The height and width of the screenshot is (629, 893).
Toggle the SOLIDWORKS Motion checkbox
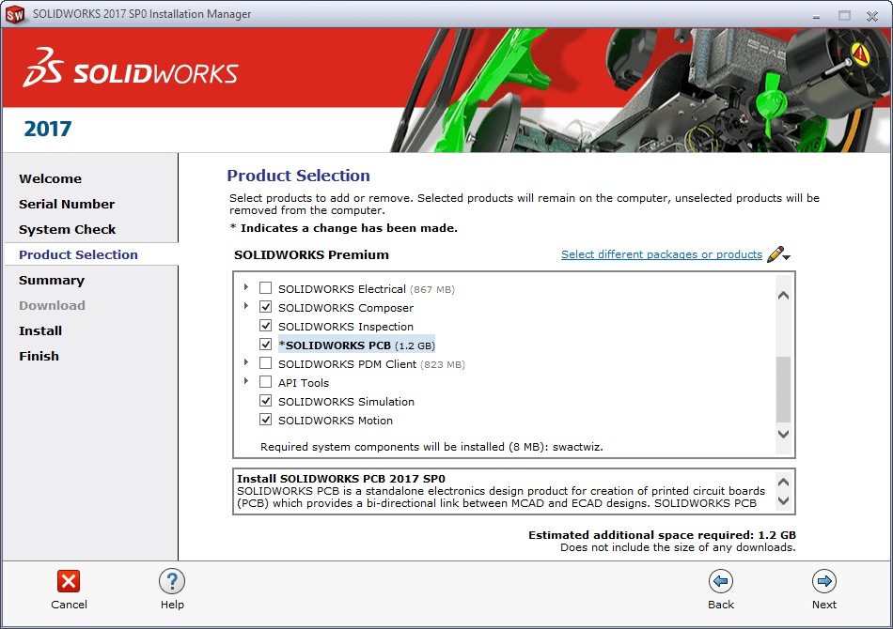pos(266,421)
